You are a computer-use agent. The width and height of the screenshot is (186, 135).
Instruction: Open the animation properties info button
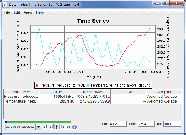pos(74,127)
